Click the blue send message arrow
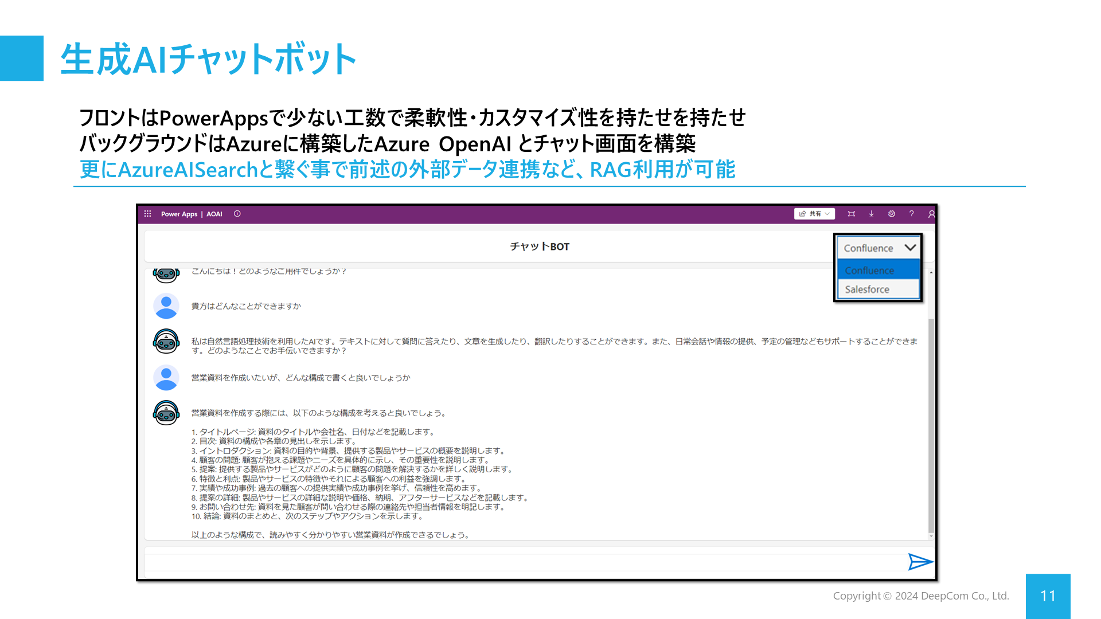1101x619 pixels. [x=920, y=562]
